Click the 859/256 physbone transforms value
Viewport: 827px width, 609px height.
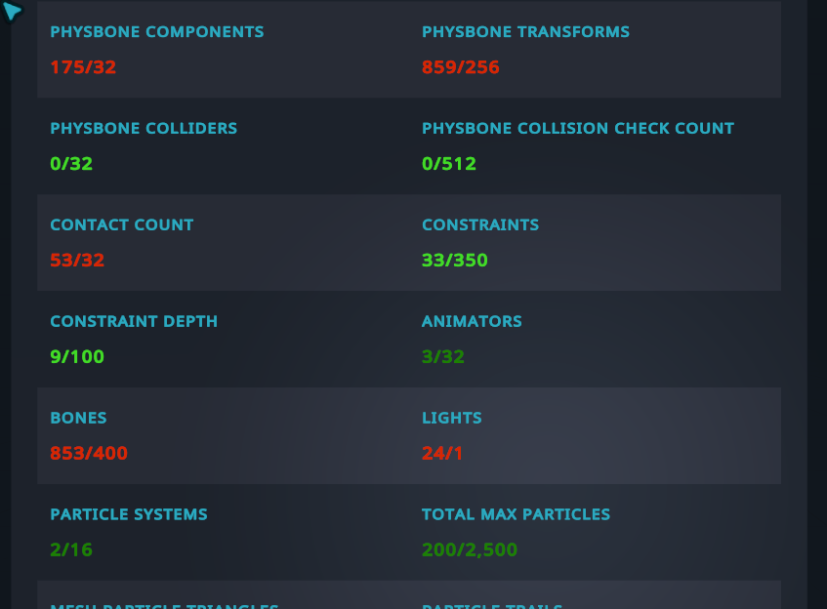461,67
